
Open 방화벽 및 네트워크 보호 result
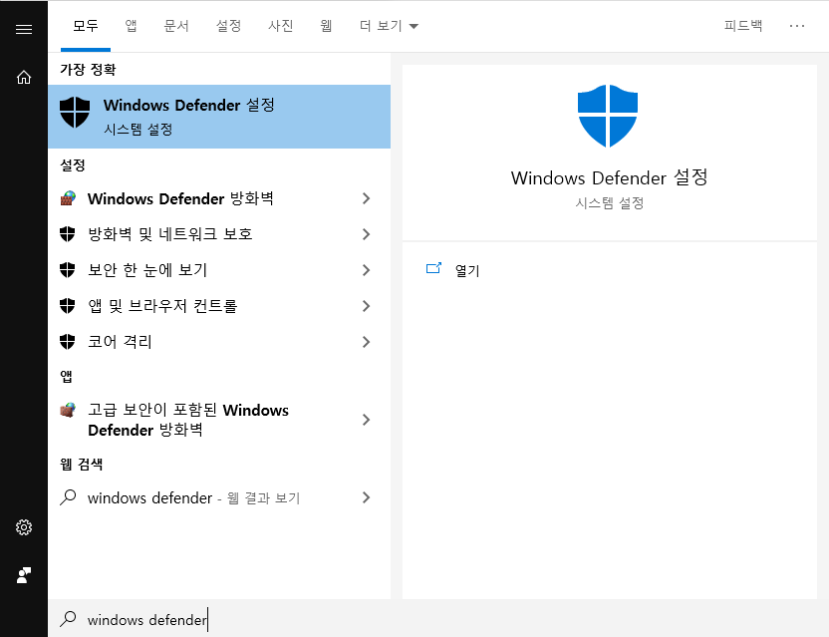coord(219,234)
